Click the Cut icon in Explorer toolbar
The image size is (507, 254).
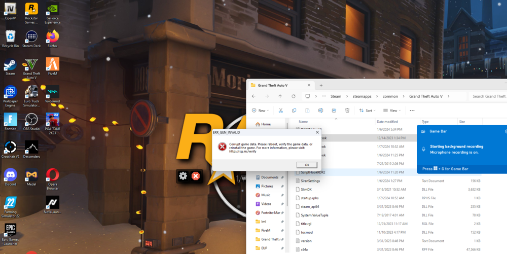point(281,111)
